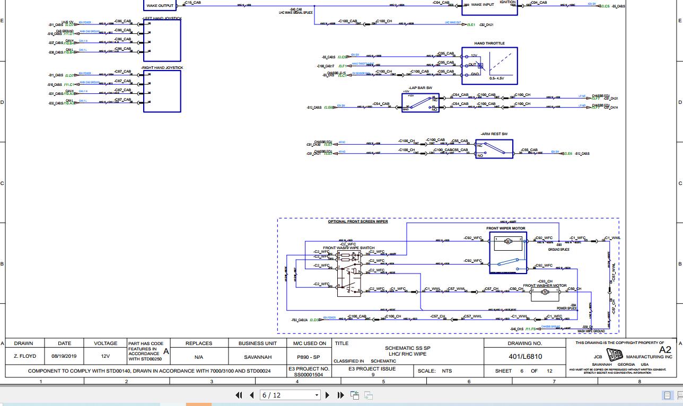Viewport: 683px width, 406px height.
Task: Jump to the last page of document
Action: (x=340, y=395)
